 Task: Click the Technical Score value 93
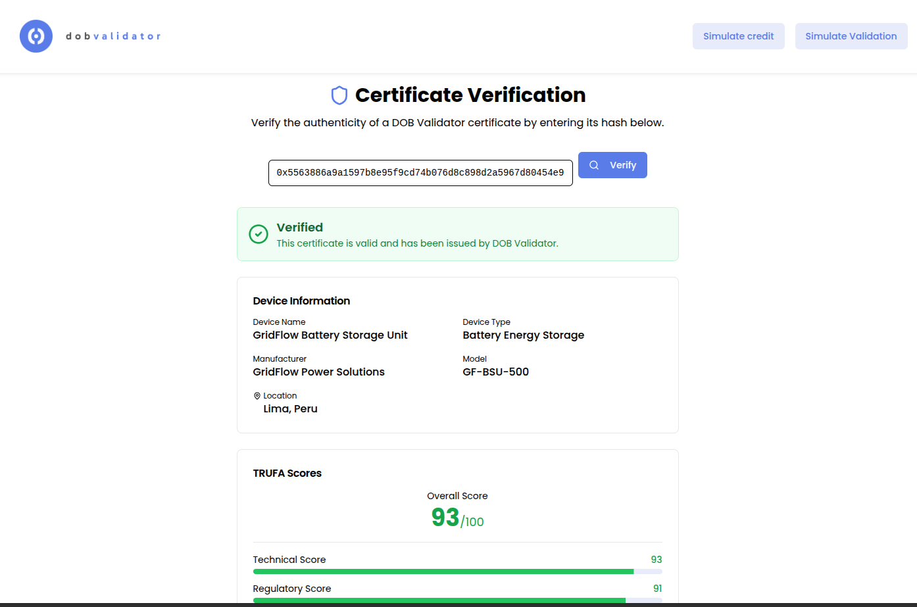657,560
